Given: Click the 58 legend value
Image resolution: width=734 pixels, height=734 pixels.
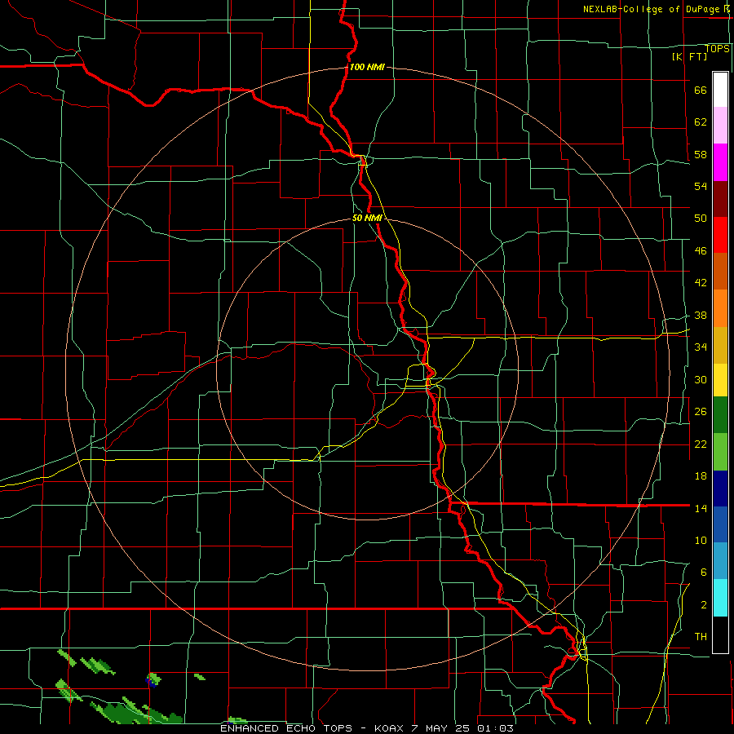Looking at the screenshot, I should pyautogui.click(x=701, y=154).
